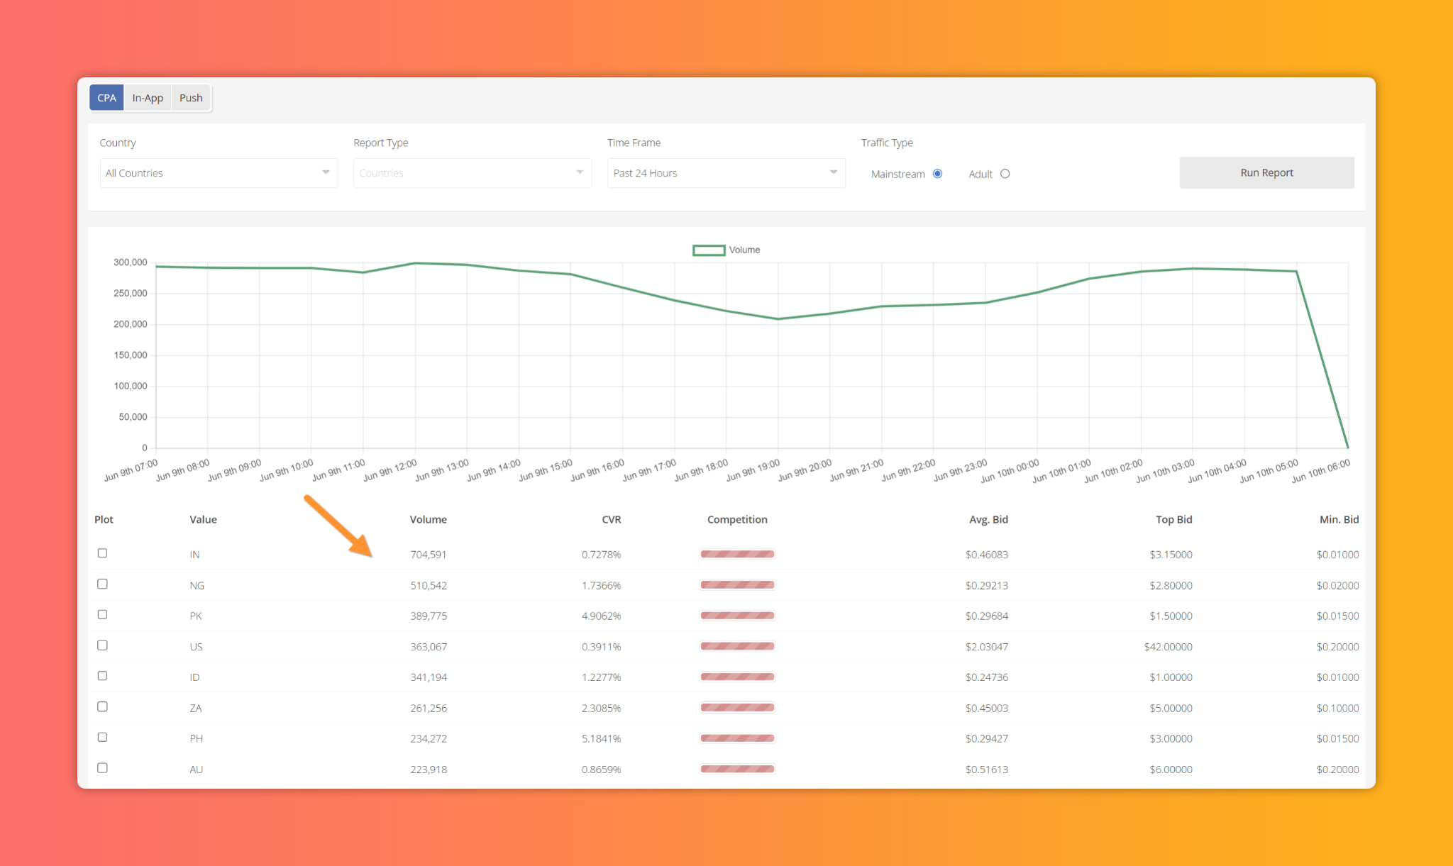Check the plot checkbox for ZA row

click(x=102, y=706)
